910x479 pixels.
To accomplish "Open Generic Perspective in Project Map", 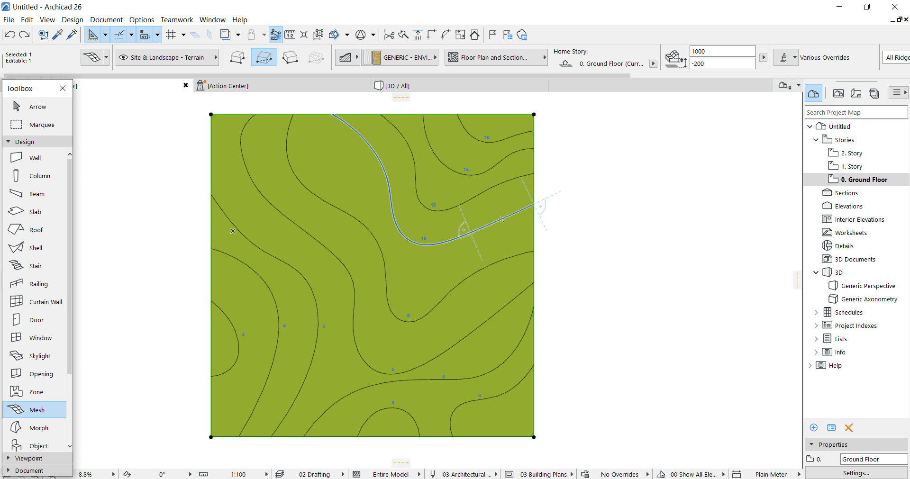I will pyautogui.click(x=868, y=286).
